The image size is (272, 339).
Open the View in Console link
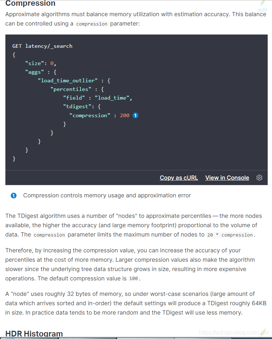[x=227, y=178]
